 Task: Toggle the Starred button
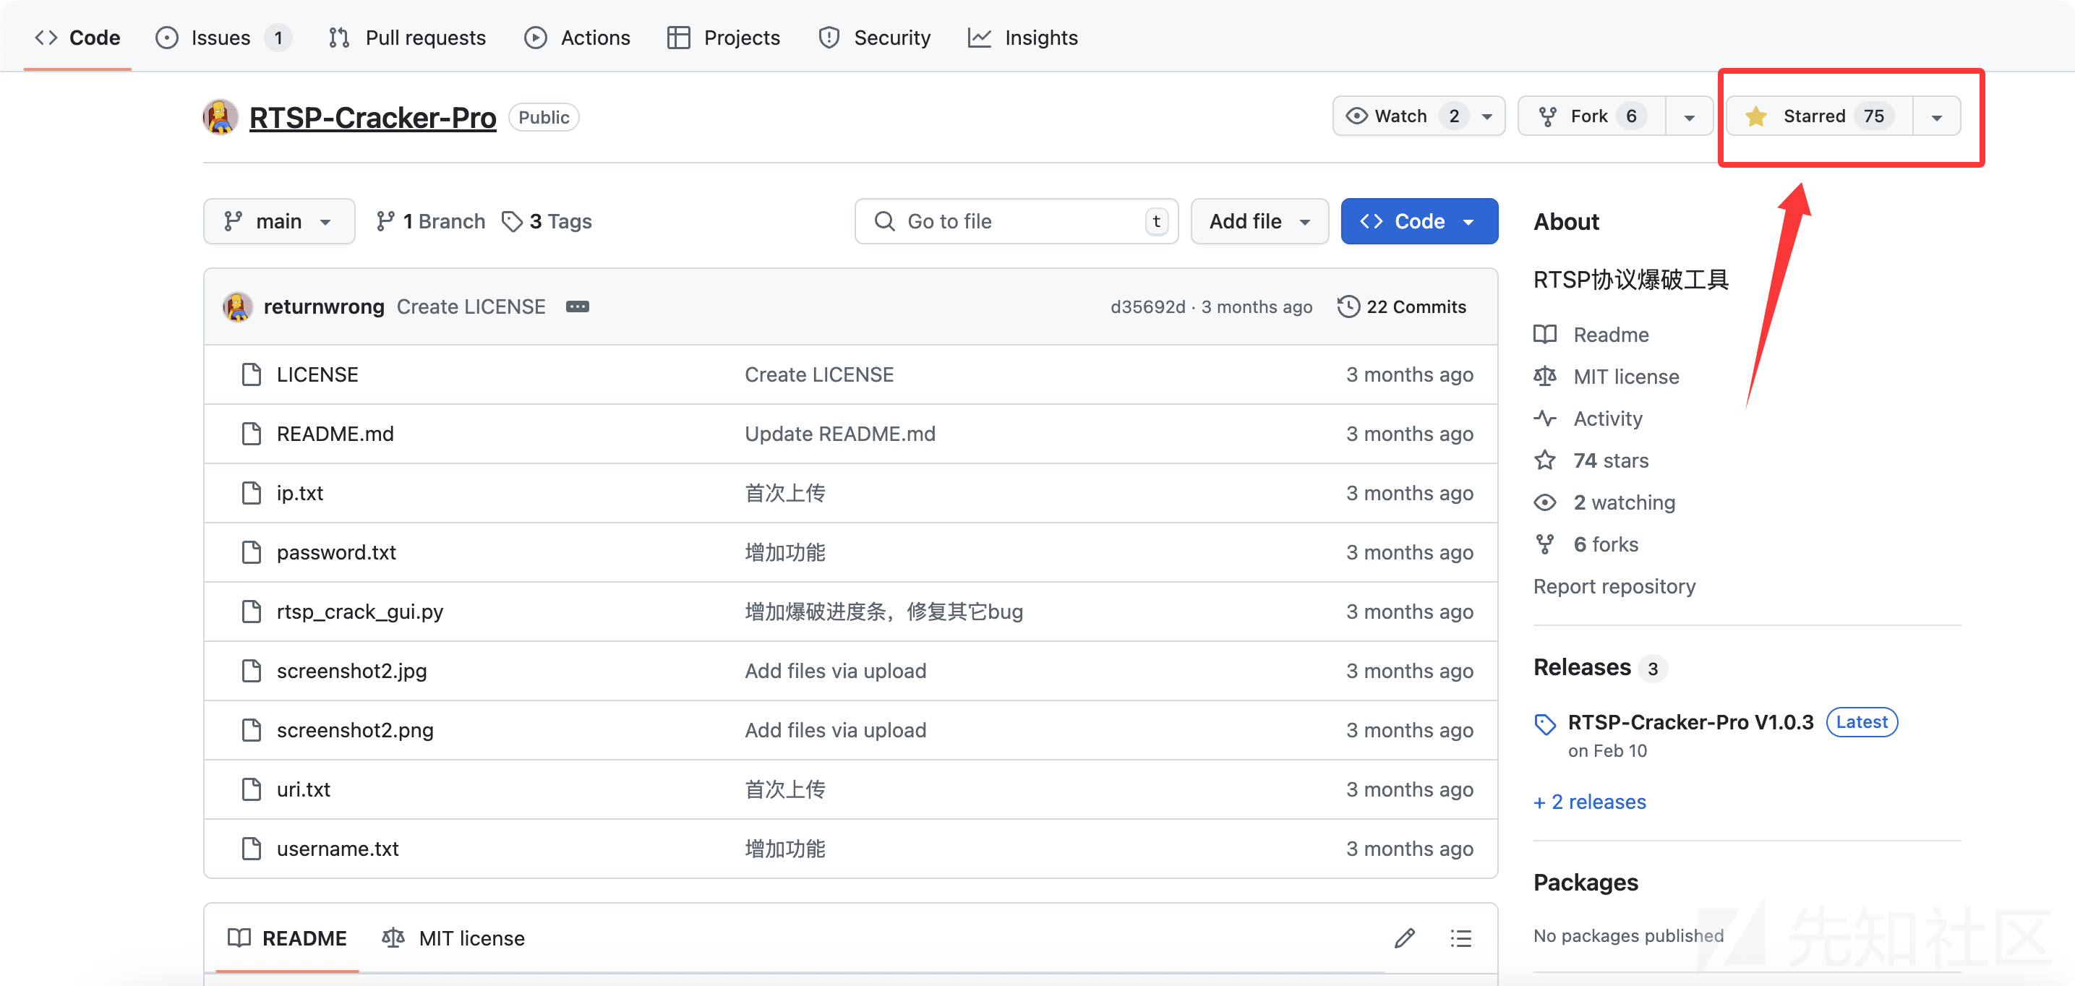1820,117
